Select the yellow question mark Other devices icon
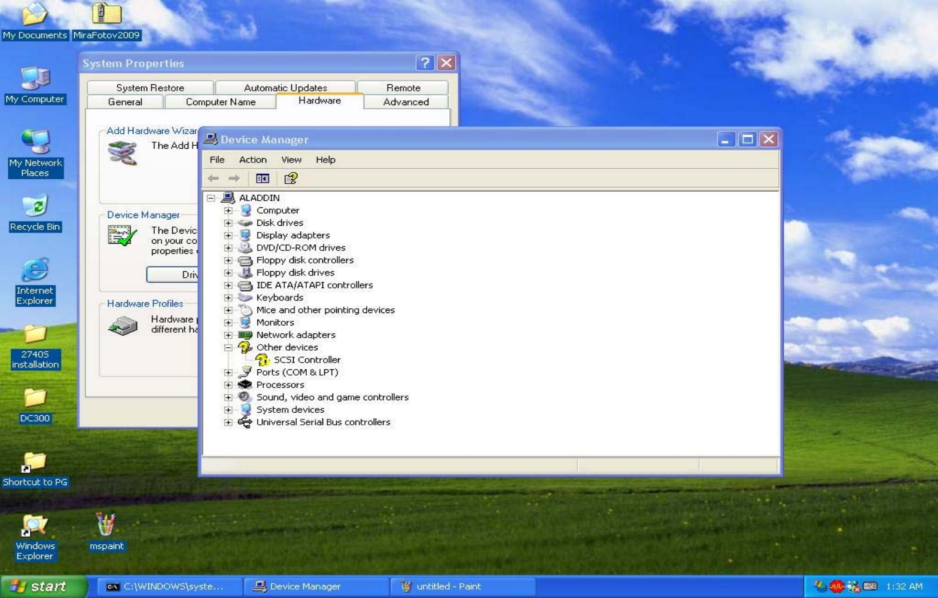Viewport: 938px width, 598px height. (x=245, y=347)
